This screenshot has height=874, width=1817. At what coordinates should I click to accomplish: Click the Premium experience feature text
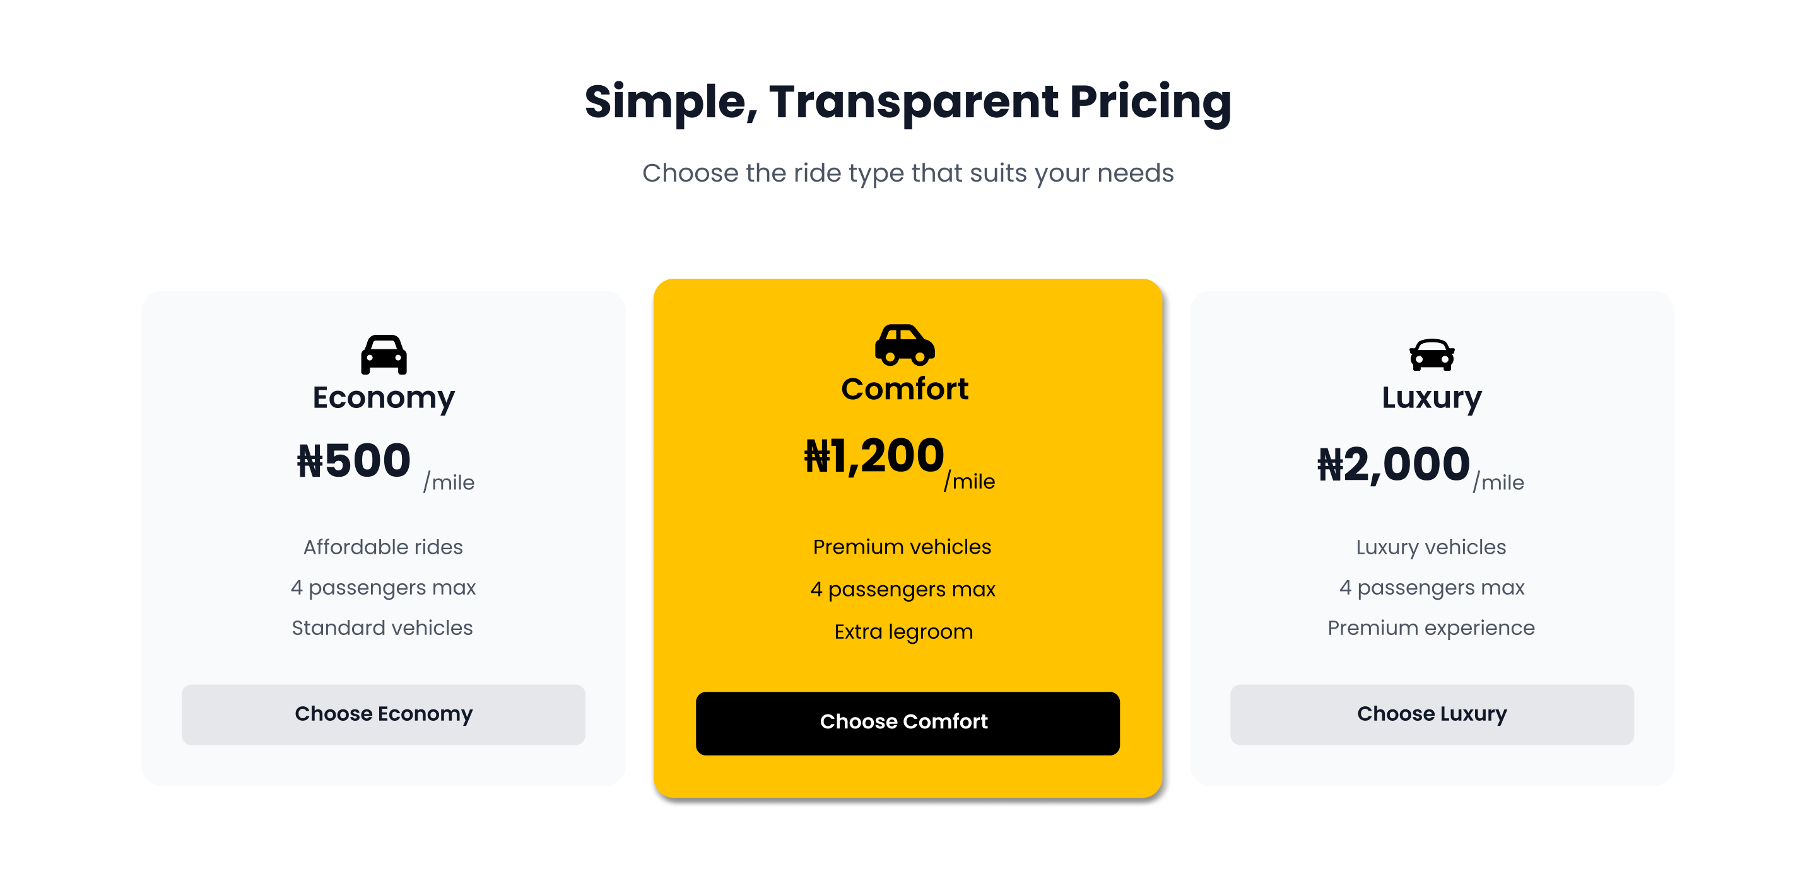click(1430, 627)
